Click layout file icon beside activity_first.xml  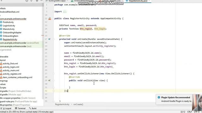click(x=1, y=63)
